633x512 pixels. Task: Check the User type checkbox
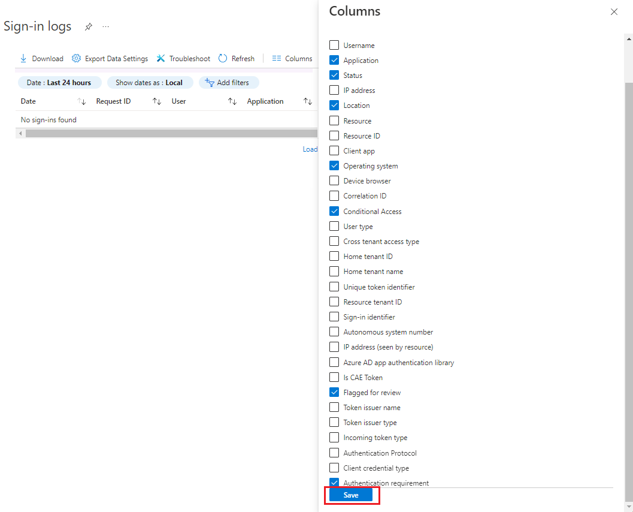334,226
